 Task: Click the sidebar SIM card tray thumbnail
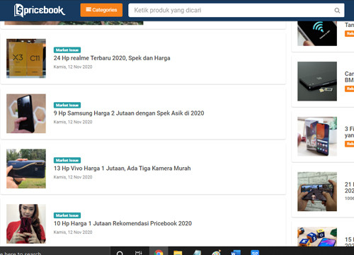point(317,81)
